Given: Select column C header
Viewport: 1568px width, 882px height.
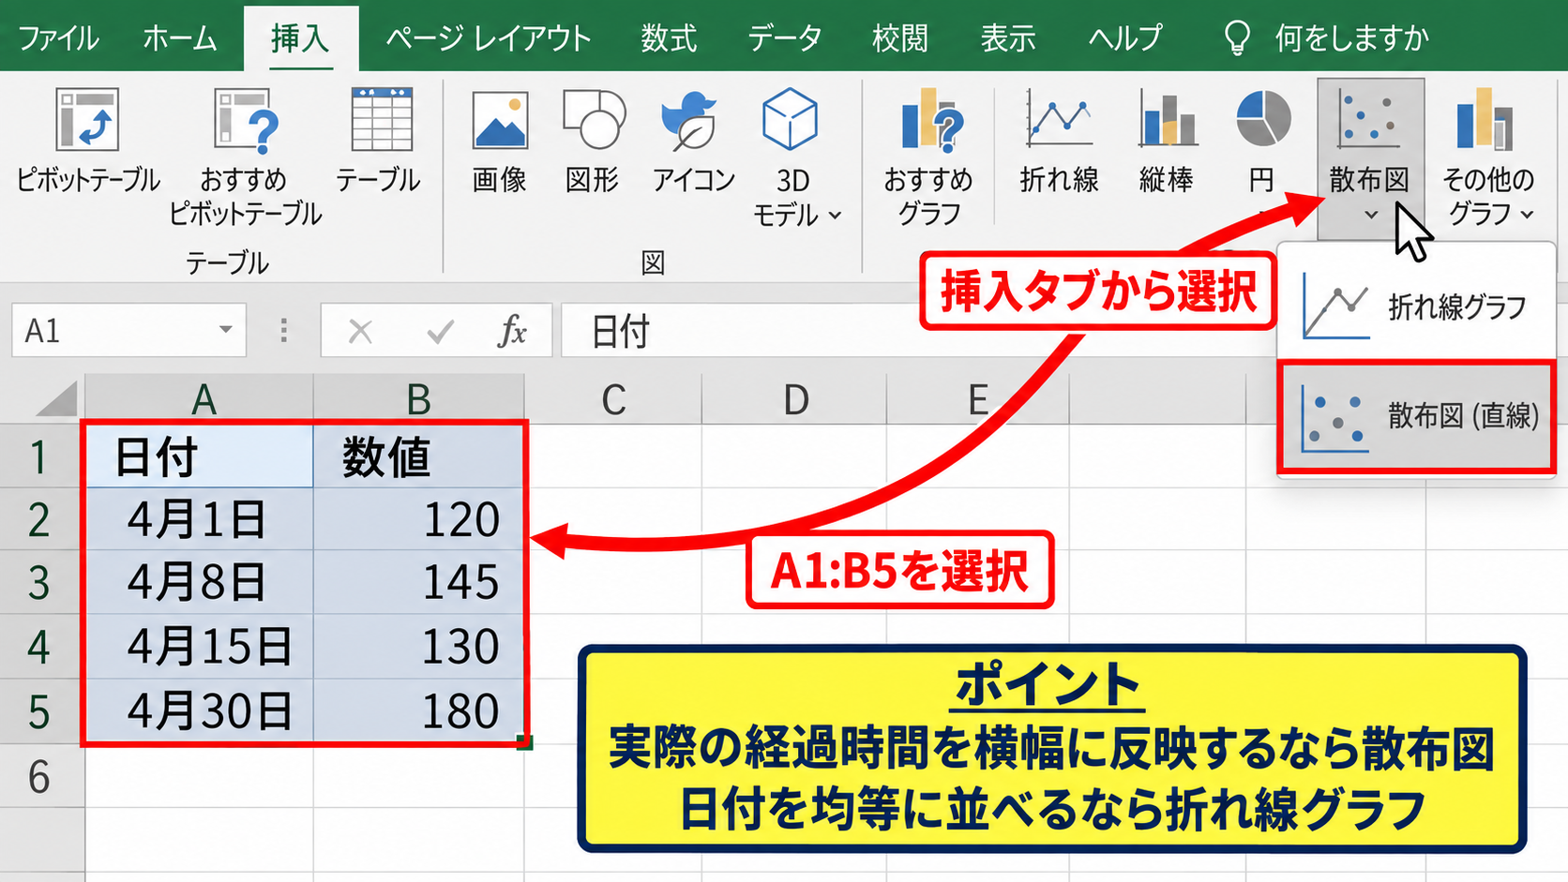Looking at the screenshot, I should pyautogui.click(x=613, y=399).
